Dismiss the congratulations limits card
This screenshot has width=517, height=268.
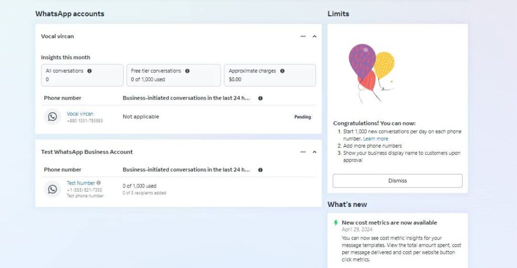click(x=397, y=181)
